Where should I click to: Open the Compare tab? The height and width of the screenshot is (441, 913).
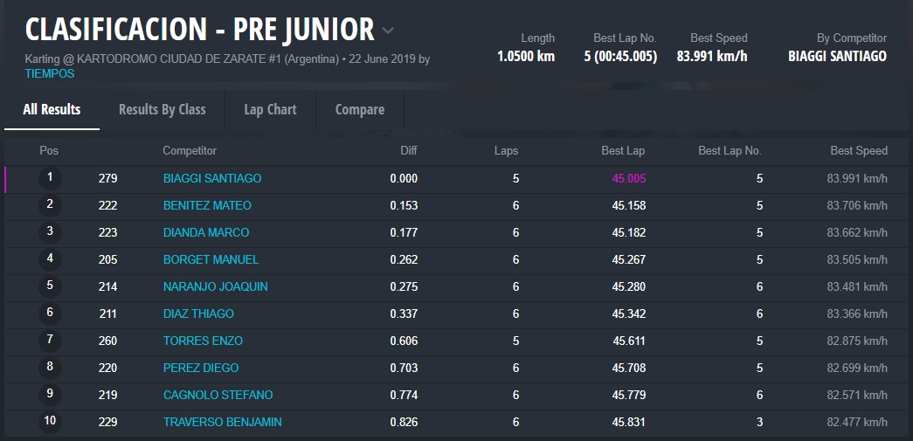click(x=359, y=109)
